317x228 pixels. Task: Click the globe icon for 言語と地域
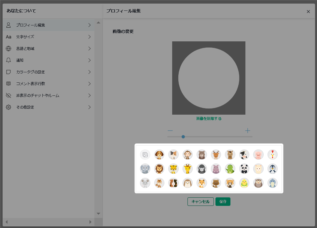click(x=8, y=49)
